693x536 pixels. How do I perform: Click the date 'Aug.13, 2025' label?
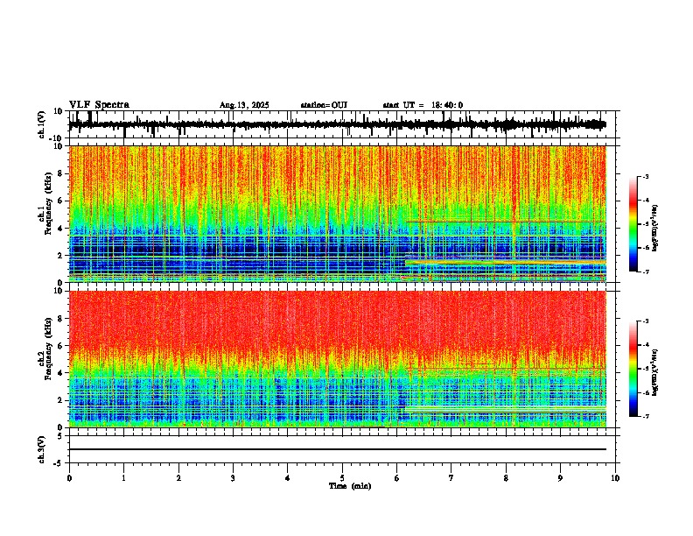click(244, 105)
